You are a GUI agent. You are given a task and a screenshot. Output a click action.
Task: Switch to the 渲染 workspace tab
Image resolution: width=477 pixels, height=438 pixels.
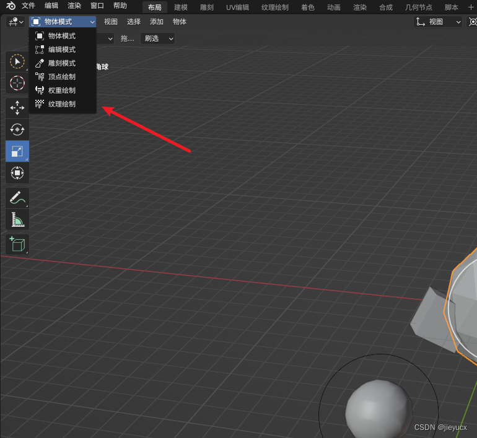click(x=359, y=7)
